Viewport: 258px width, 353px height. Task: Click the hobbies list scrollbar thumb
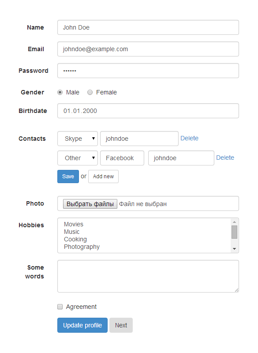(x=234, y=232)
